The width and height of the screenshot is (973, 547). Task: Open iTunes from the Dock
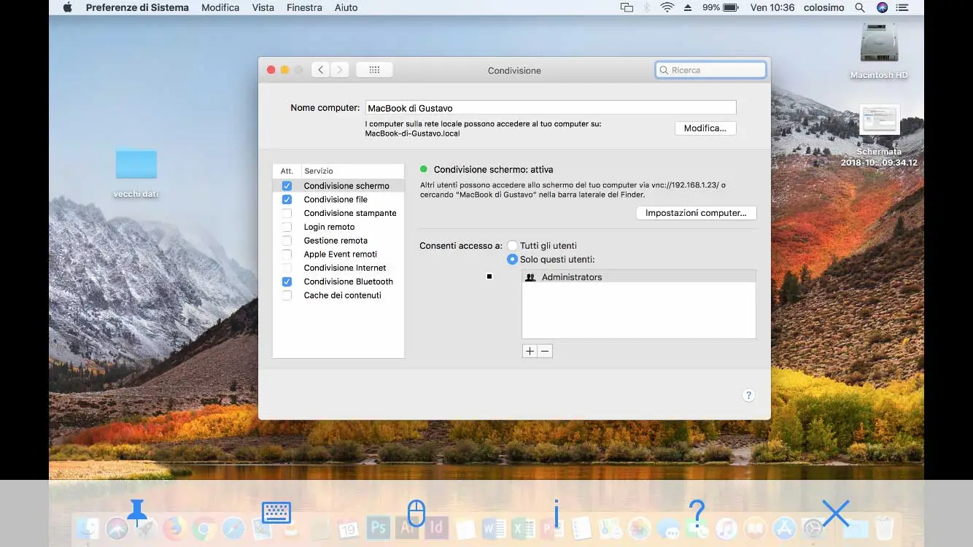pos(726,529)
